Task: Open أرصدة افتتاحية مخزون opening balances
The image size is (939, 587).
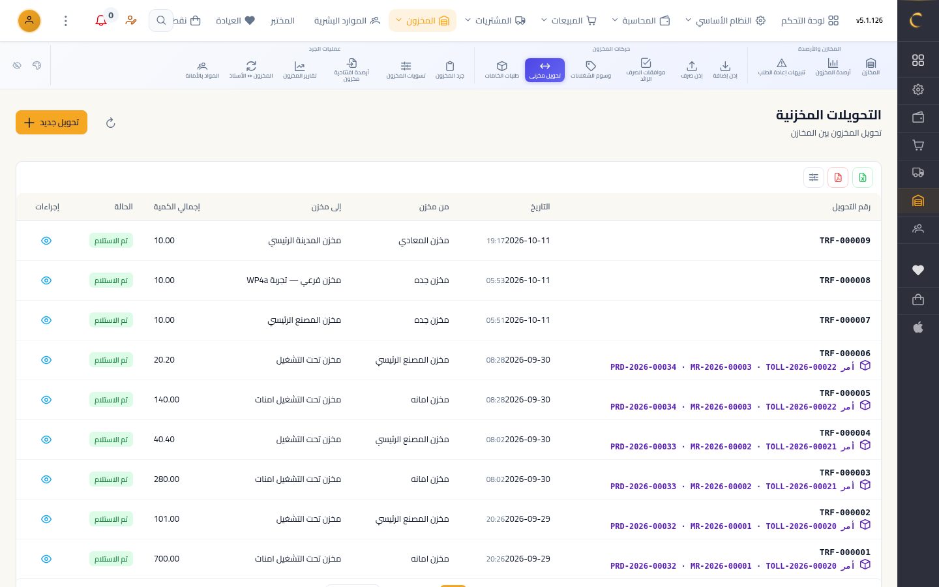Action: click(351, 70)
